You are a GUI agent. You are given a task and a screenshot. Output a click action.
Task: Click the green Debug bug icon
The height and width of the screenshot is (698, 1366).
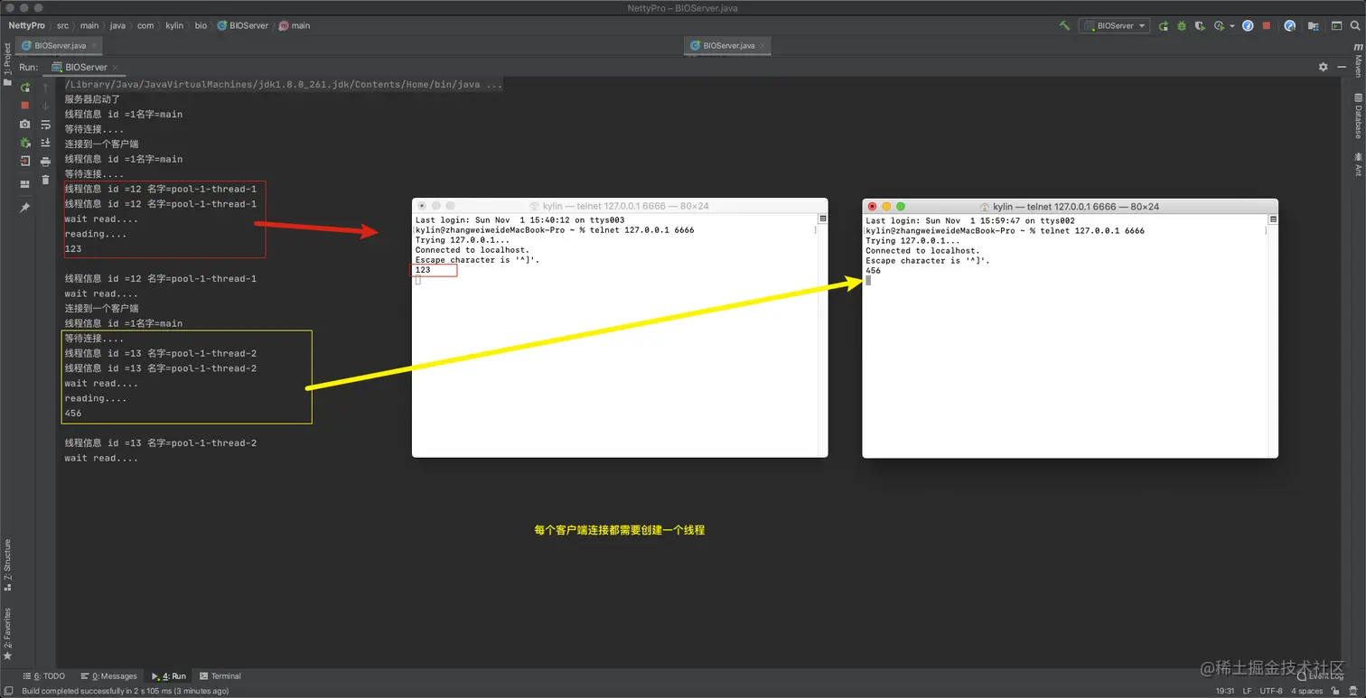click(1182, 26)
